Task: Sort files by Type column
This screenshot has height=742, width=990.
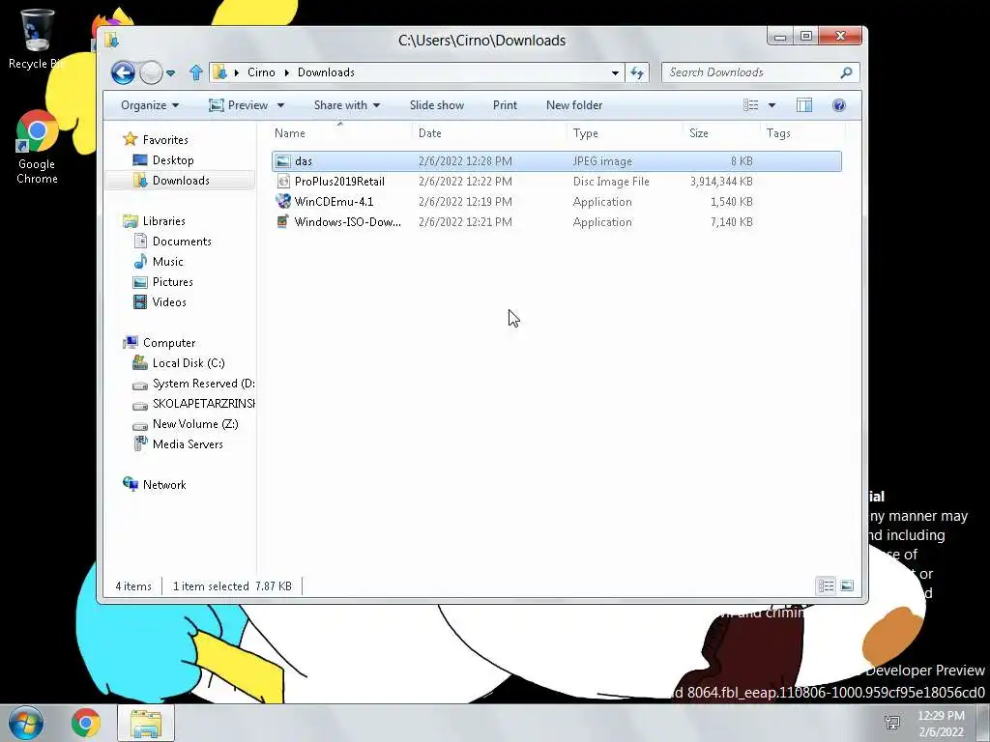Action: 626,133
